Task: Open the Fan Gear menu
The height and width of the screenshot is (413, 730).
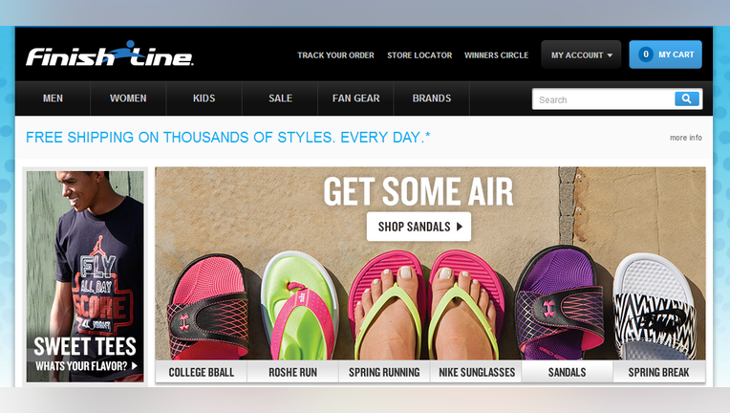Action: pyautogui.click(x=356, y=98)
